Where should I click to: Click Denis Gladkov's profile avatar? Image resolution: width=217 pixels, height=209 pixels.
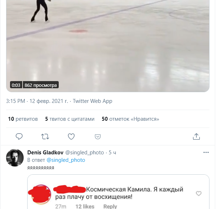15,157
